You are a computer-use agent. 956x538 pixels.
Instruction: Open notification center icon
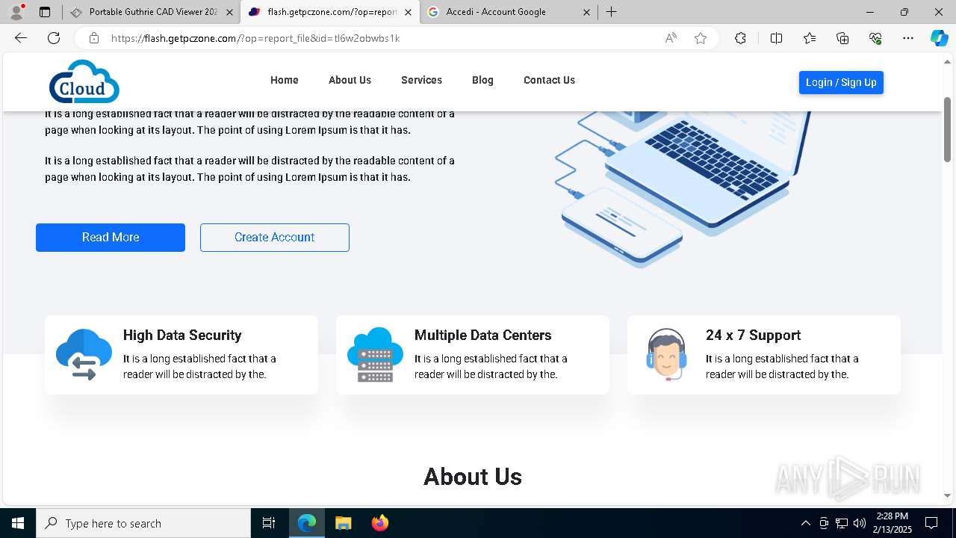931,523
